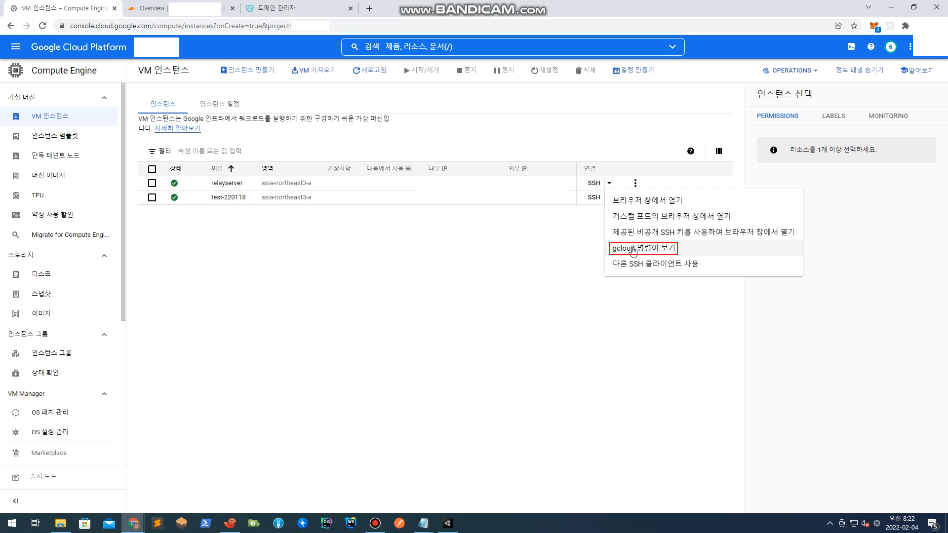
Task: Check the test-220118 instance checkbox
Action: (x=152, y=197)
